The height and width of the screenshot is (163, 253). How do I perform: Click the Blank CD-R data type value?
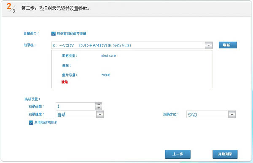(109, 56)
